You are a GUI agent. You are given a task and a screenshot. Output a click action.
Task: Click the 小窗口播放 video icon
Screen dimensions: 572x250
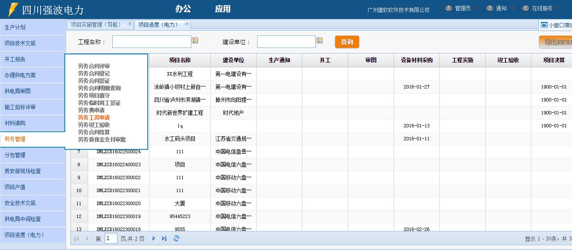click(544, 25)
